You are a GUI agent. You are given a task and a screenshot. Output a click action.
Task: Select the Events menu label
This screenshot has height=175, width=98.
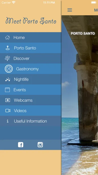point(20,90)
